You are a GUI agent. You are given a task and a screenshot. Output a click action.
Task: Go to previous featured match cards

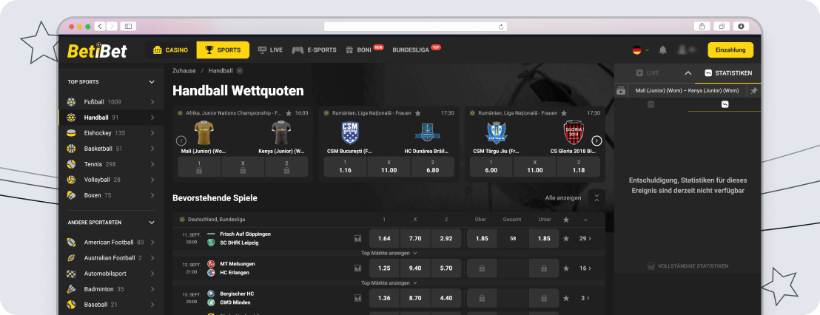181,140
